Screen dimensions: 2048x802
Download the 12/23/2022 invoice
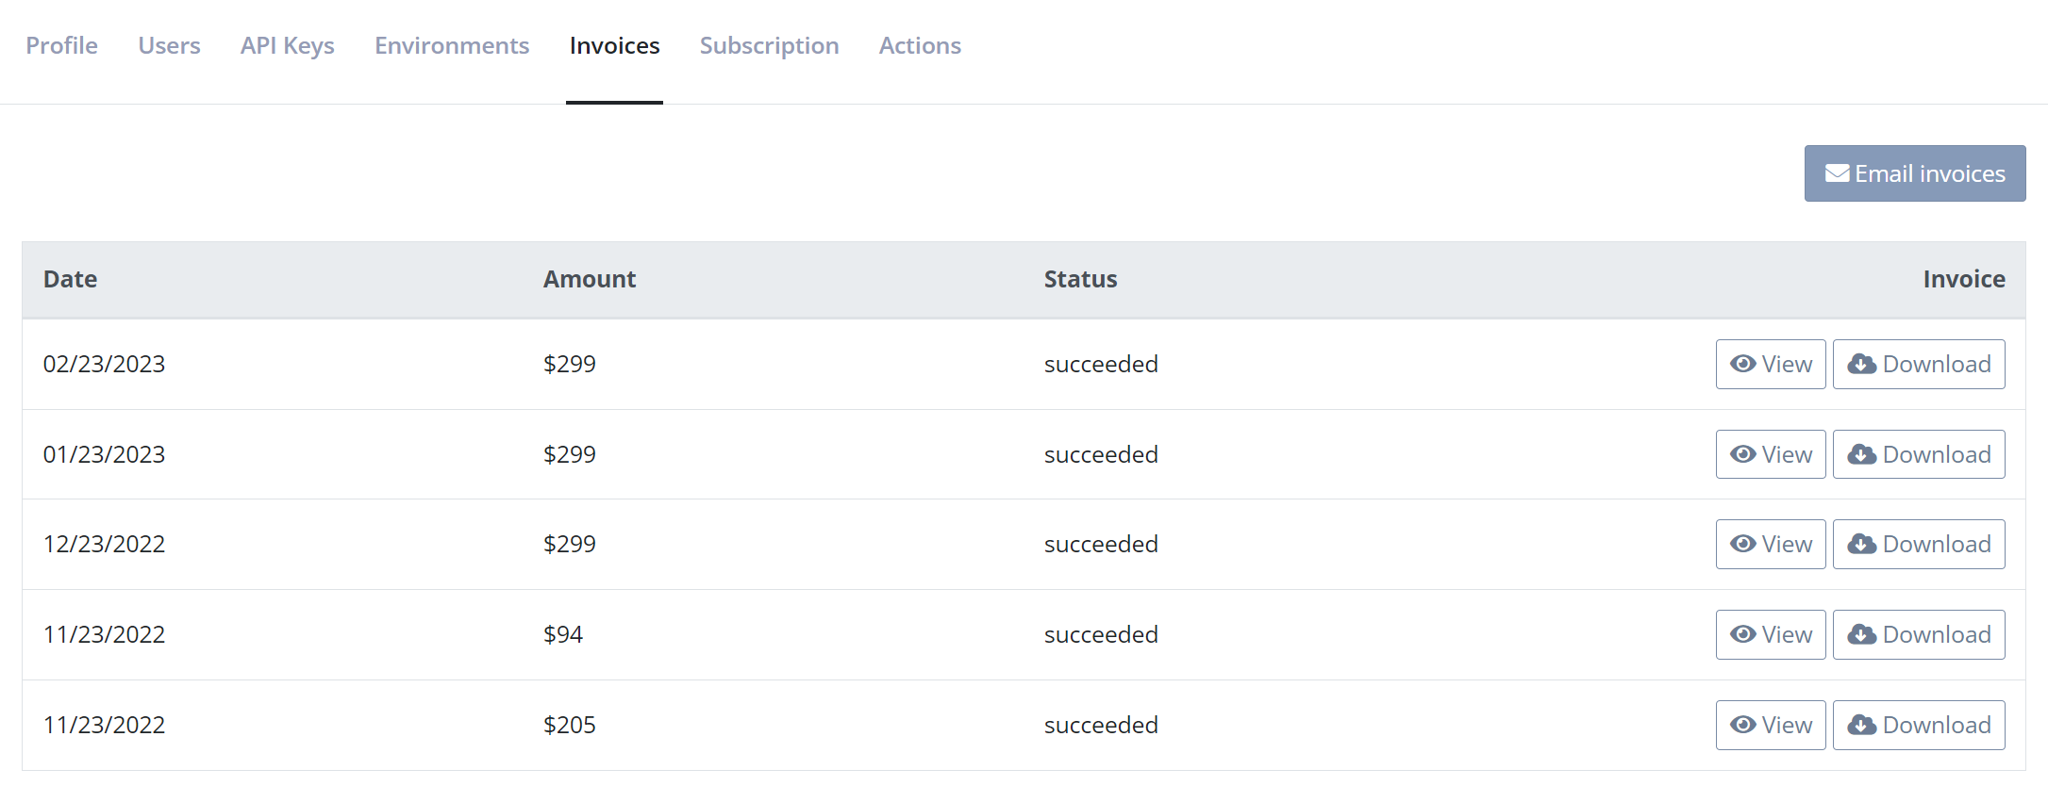(1919, 544)
